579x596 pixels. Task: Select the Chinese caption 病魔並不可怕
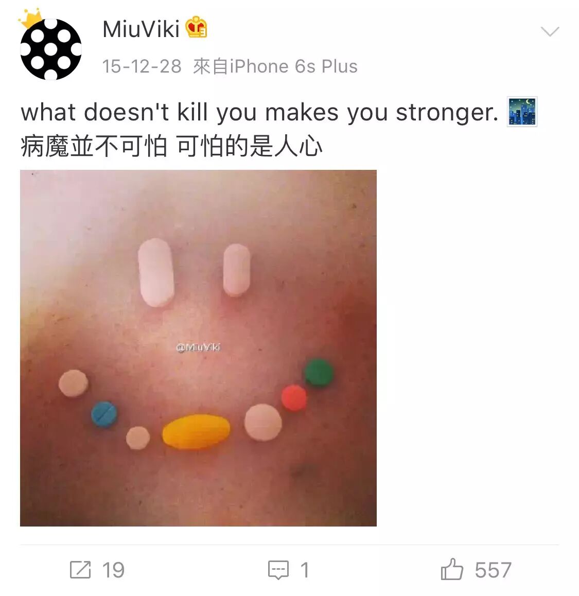pos(94,147)
